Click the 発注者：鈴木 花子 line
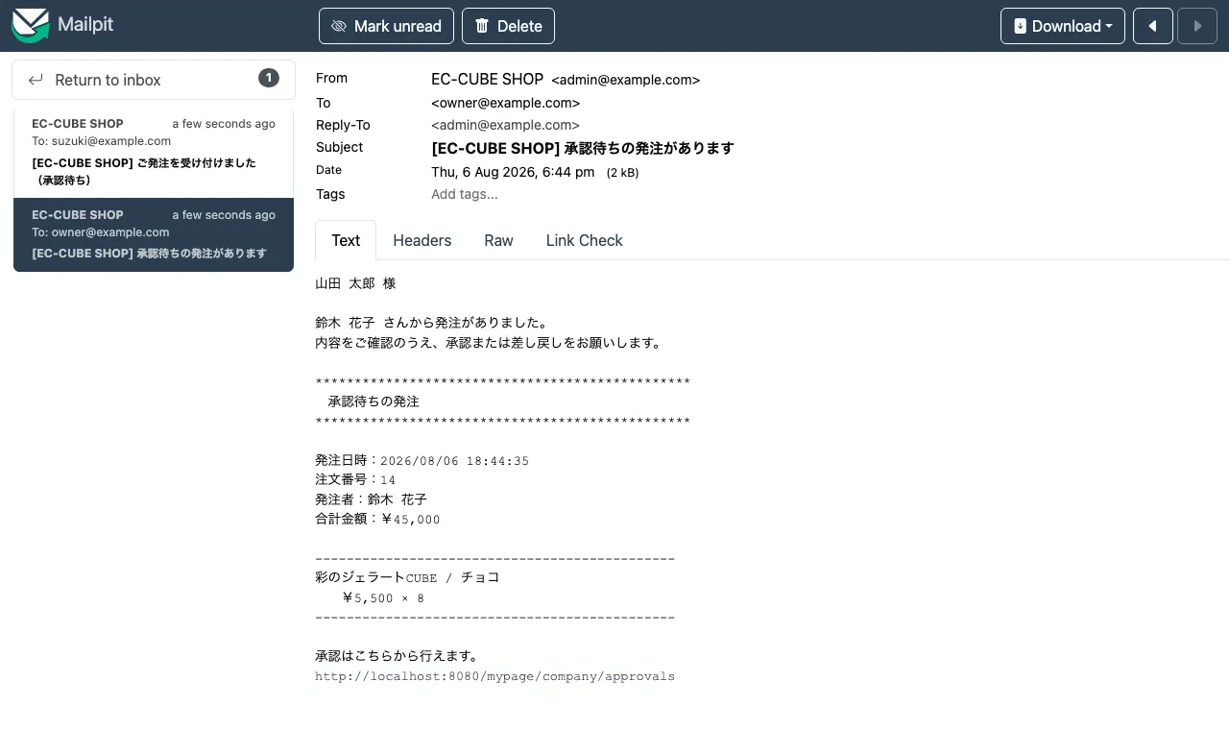The height and width of the screenshot is (730, 1229). pyautogui.click(x=371, y=499)
